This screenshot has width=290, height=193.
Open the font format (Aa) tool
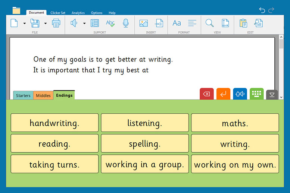point(177,23)
